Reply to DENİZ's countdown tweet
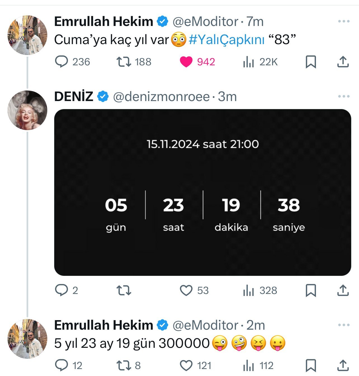The width and height of the screenshot is (359, 376). click(x=62, y=290)
